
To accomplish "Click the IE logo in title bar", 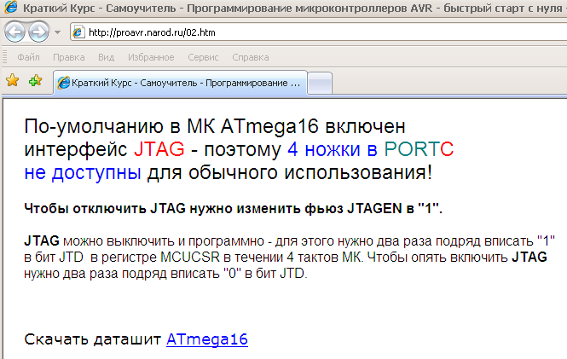I will pyautogui.click(x=10, y=7).
